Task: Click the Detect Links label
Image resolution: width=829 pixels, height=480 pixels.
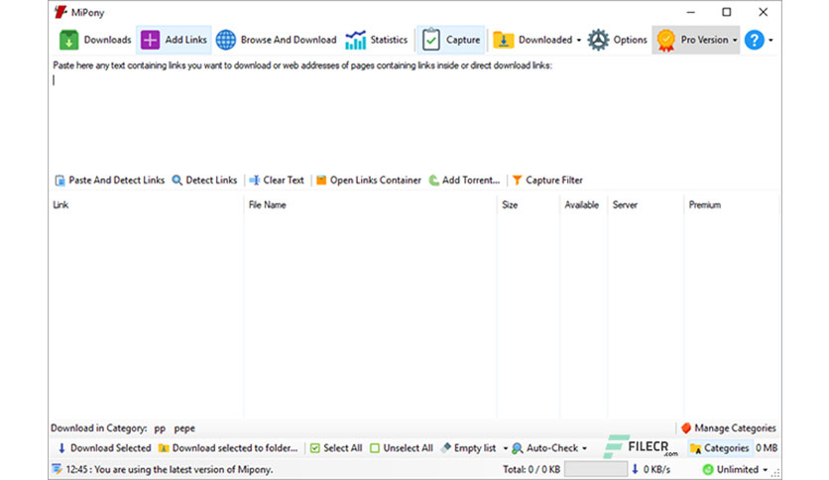Action: click(x=211, y=180)
